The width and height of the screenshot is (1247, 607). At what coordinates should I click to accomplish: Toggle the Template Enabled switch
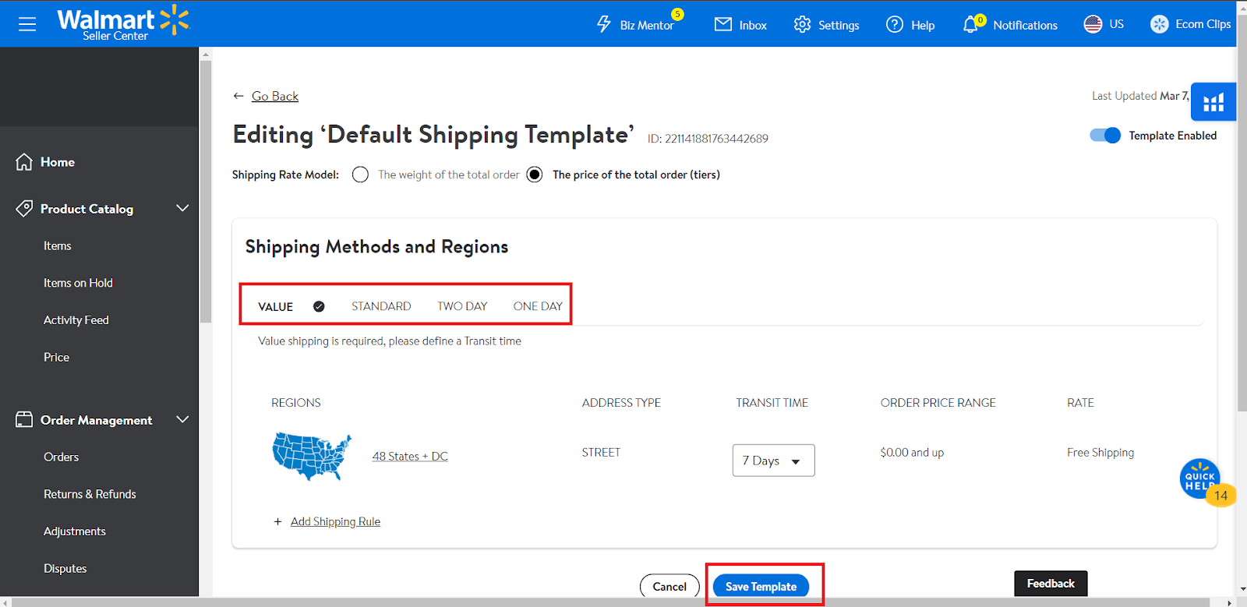1105,135
